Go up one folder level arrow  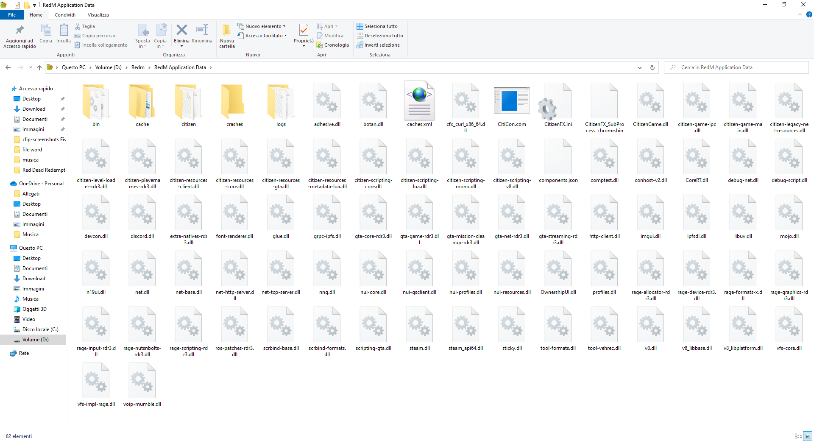click(x=39, y=67)
